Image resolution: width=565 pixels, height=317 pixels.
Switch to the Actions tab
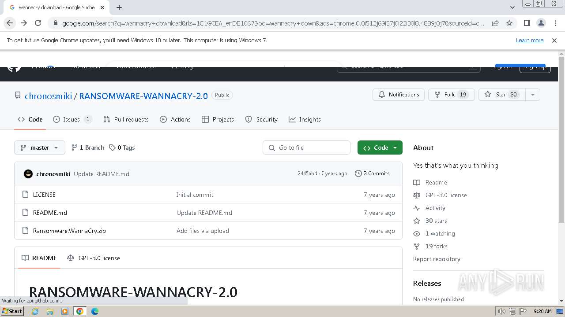[x=175, y=119]
